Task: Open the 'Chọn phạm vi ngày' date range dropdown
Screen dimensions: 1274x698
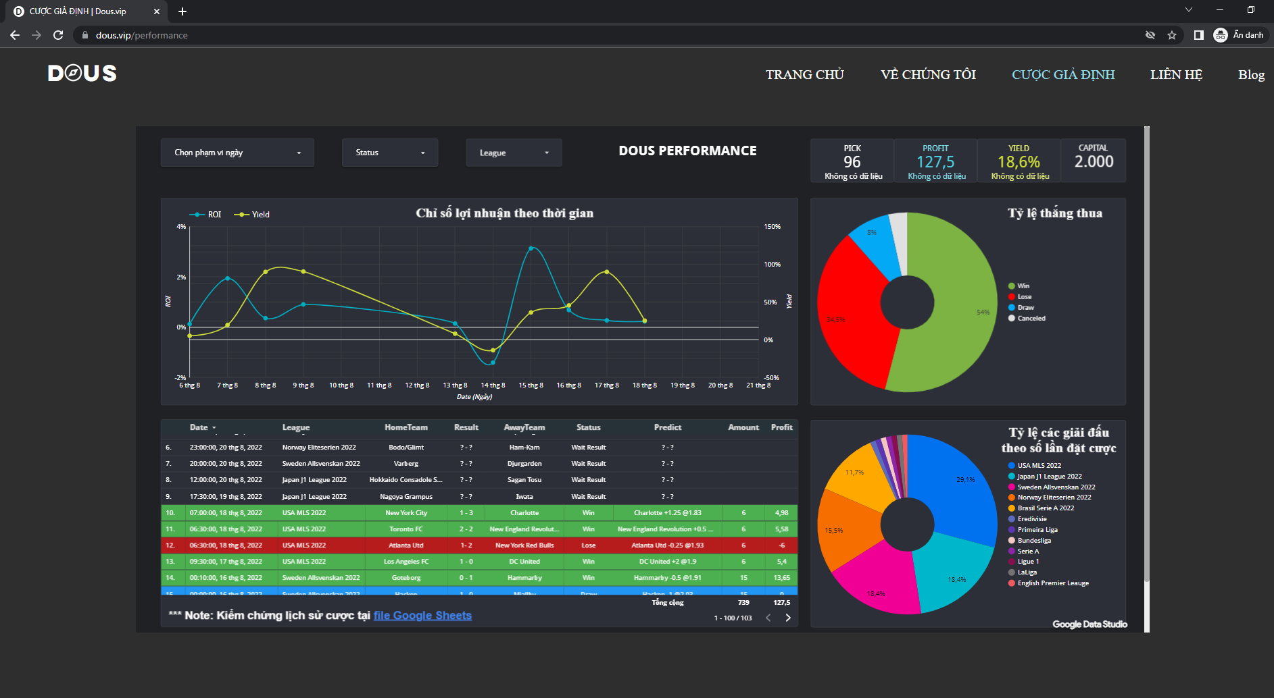Action: tap(237, 153)
